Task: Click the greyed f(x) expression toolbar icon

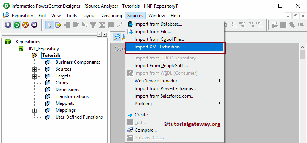Action: tap(84, 25)
